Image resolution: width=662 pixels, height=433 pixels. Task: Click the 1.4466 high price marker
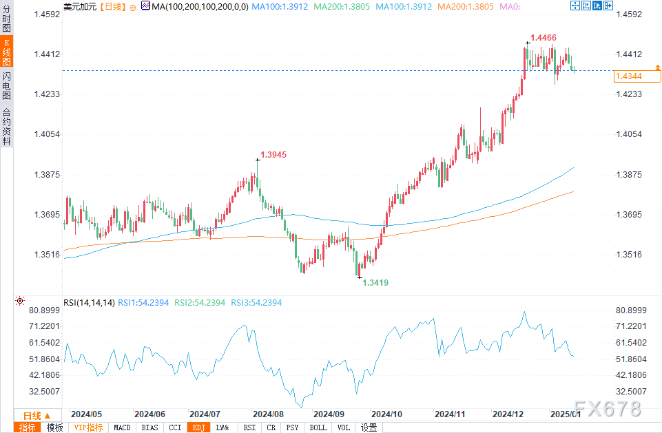tap(544, 38)
